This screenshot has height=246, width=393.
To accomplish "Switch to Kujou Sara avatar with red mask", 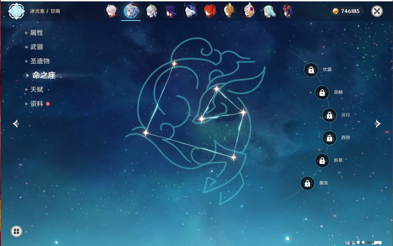I will pyautogui.click(x=288, y=11).
